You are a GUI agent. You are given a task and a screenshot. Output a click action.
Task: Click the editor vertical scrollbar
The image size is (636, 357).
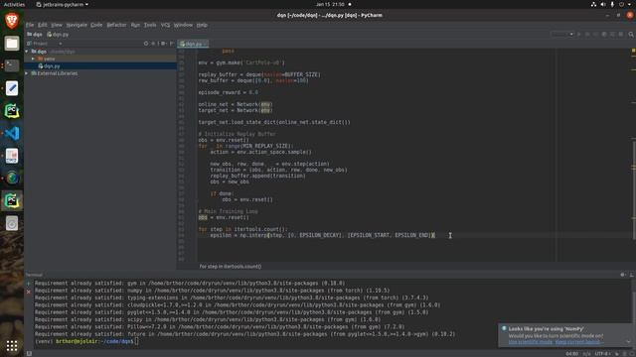click(634, 190)
